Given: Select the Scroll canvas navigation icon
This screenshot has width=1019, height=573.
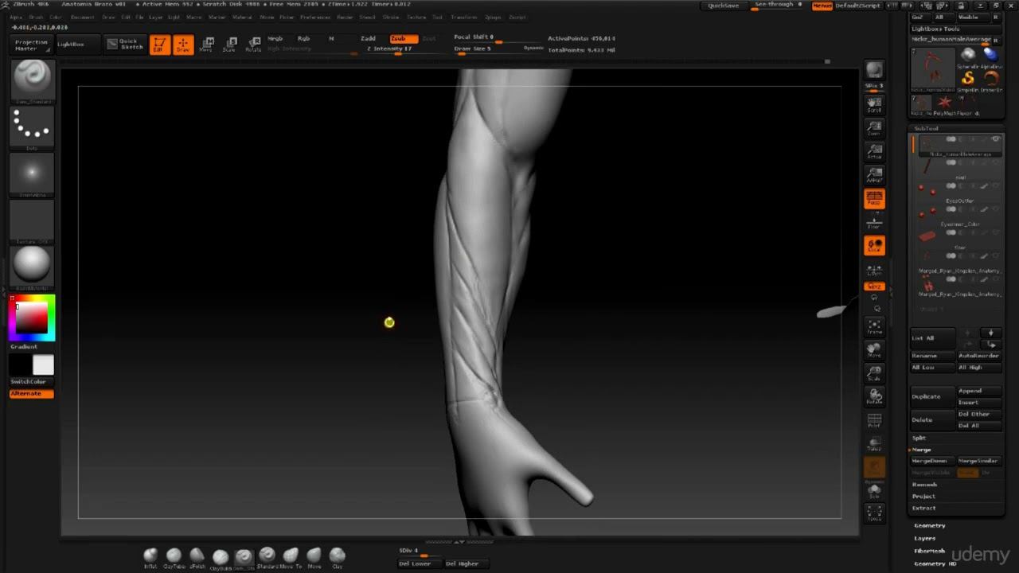Looking at the screenshot, I should [874, 104].
